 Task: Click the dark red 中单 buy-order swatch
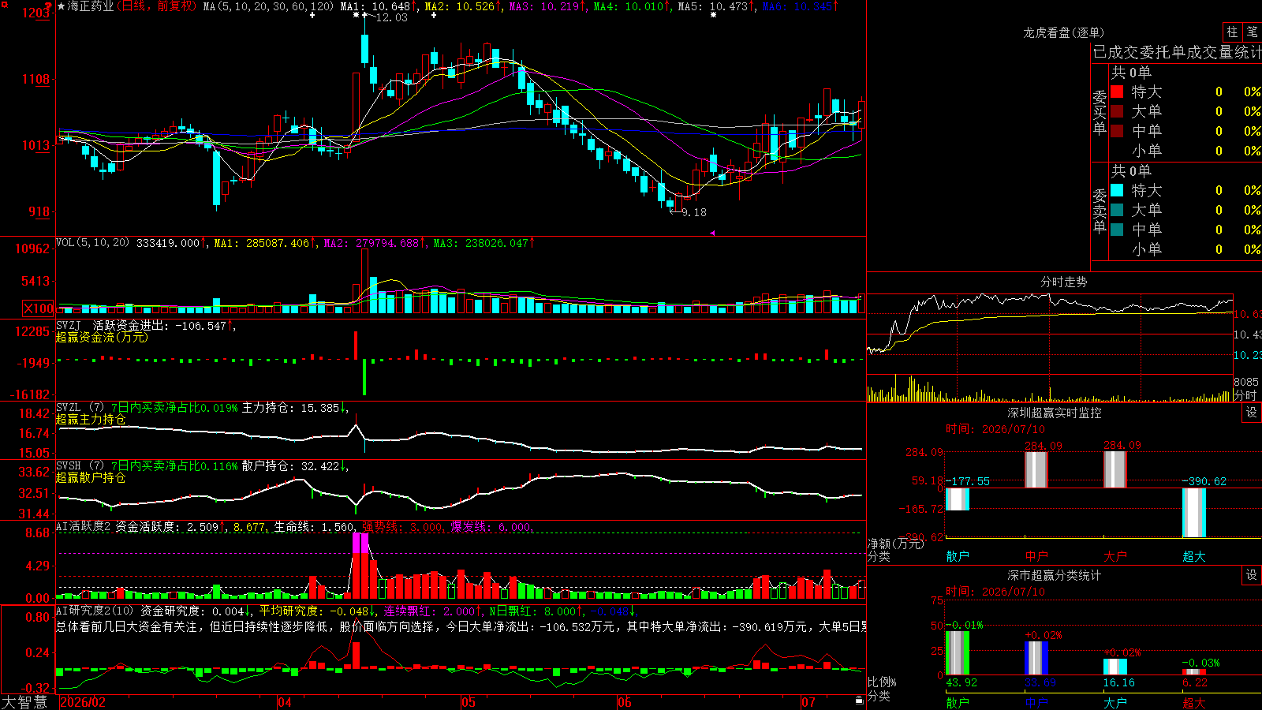point(1117,131)
